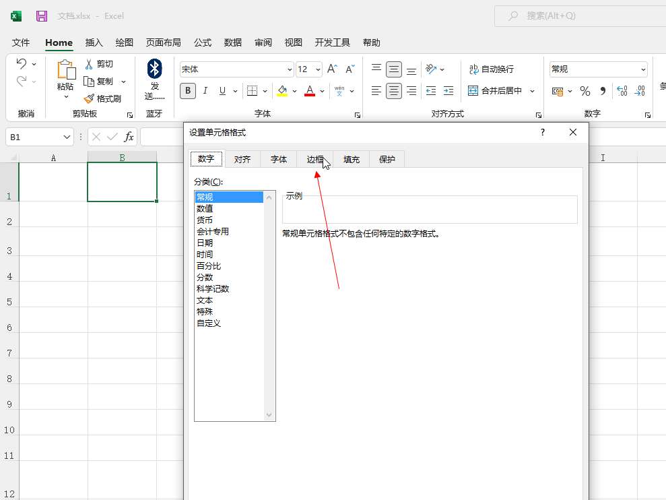Viewport: 666px width, 500px height.
Task: Expand the Name Box B1 dropdown
Action: point(67,137)
